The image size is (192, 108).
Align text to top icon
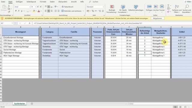46,7
